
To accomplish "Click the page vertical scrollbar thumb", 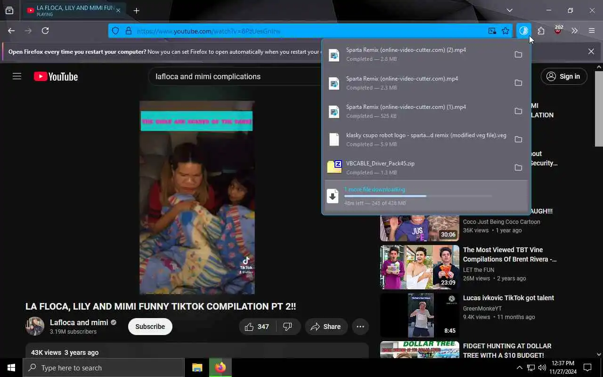I will tap(599, 108).
